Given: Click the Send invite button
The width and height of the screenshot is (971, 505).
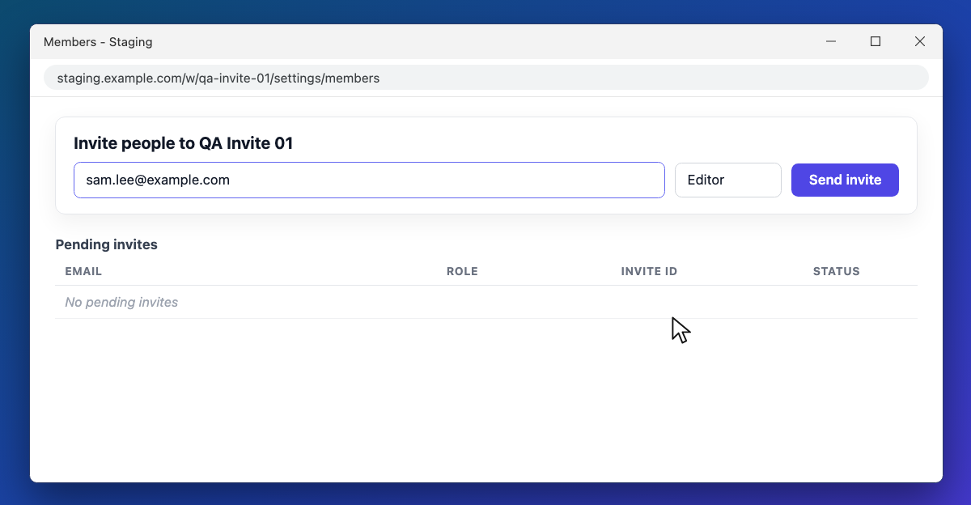Looking at the screenshot, I should pos(845,180).
